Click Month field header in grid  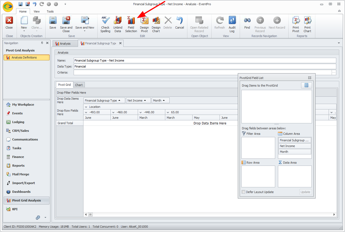[x=160, y=100]
